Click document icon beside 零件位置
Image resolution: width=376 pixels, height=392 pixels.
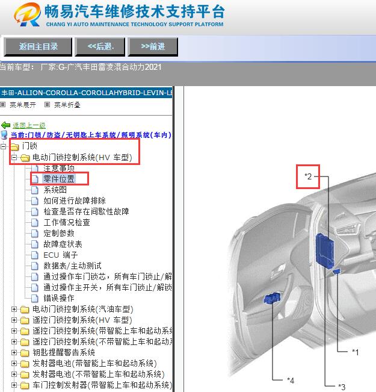point(35,179)
